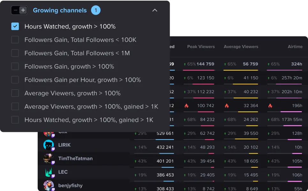Open the TimTheTatman channel link
This screenshot has height=191, width=308.
coord(75,158)
